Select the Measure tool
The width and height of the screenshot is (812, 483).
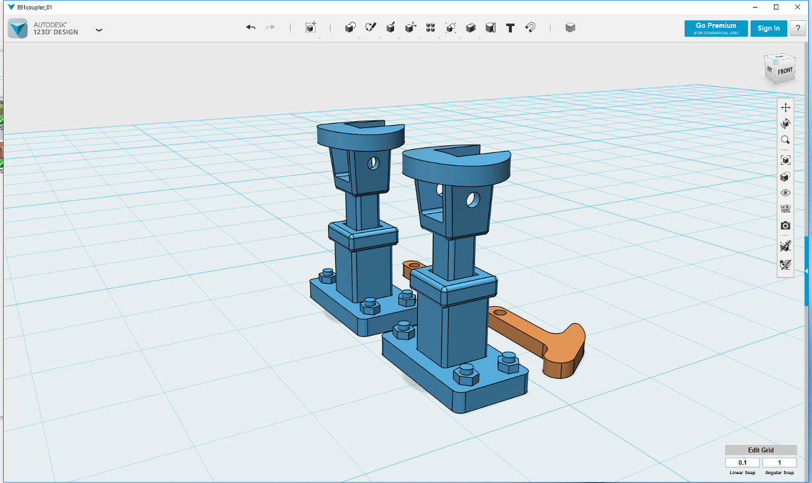click(490, 28)
